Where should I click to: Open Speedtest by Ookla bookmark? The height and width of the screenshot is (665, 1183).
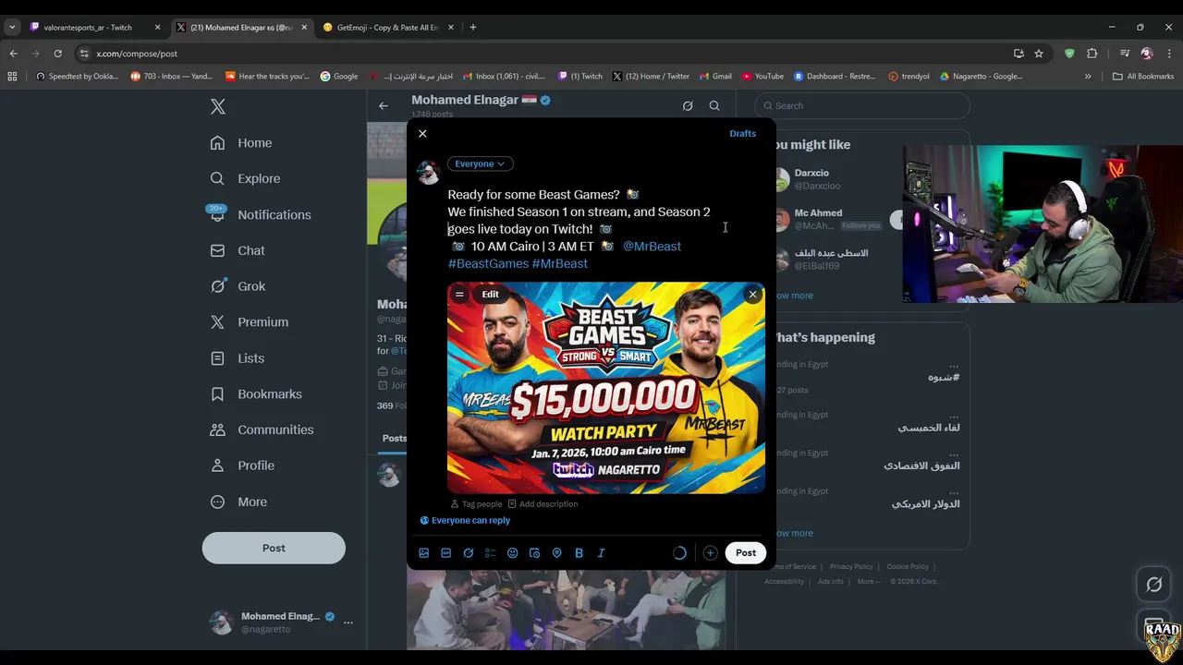click(x=77, y=77)
